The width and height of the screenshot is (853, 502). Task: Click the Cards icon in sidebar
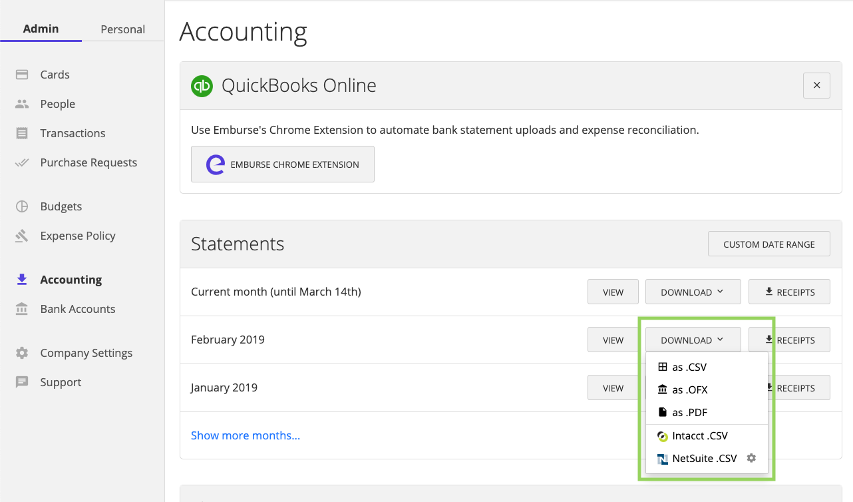[x=22, y=75]
